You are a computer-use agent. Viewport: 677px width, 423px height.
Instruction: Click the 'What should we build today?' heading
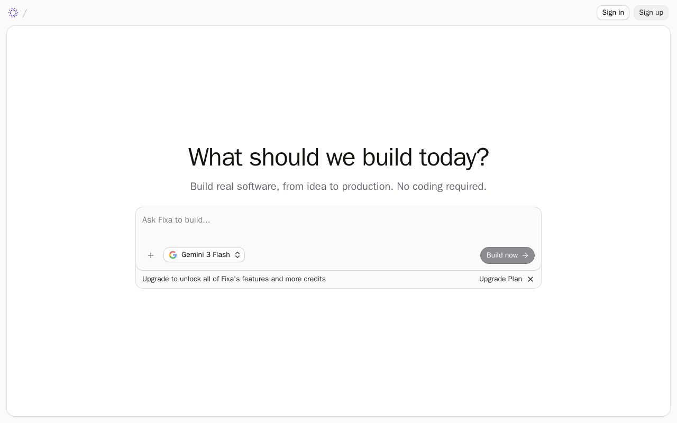[x=338, y=158]
